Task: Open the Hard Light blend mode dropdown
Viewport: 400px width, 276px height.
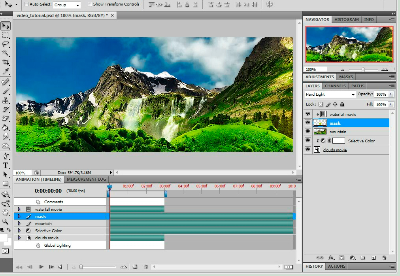Action: 330,94
